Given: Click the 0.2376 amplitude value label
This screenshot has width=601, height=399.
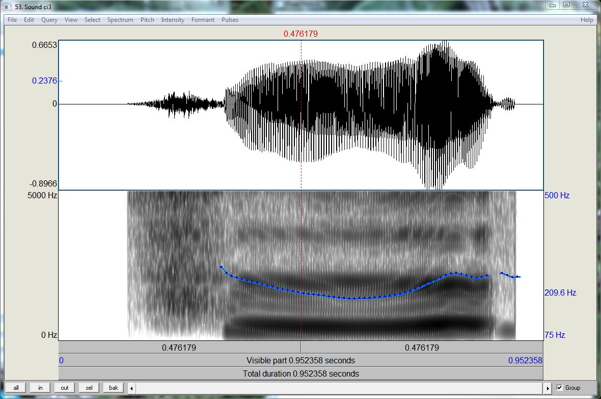Looking at the screenshot, I should pos(44,81).
